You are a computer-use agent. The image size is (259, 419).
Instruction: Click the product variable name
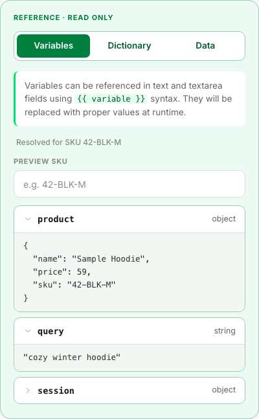click(56, 219)
